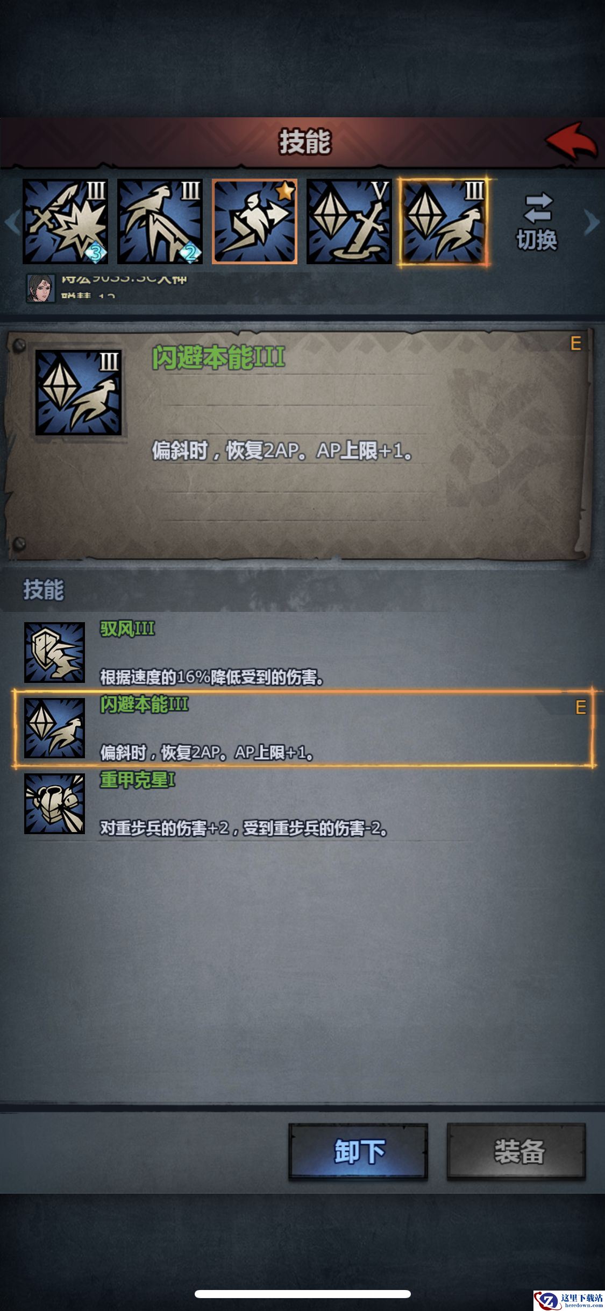Select the second skill slot with gem 2
Screen dimensions: 605x1311
(160, 222)
